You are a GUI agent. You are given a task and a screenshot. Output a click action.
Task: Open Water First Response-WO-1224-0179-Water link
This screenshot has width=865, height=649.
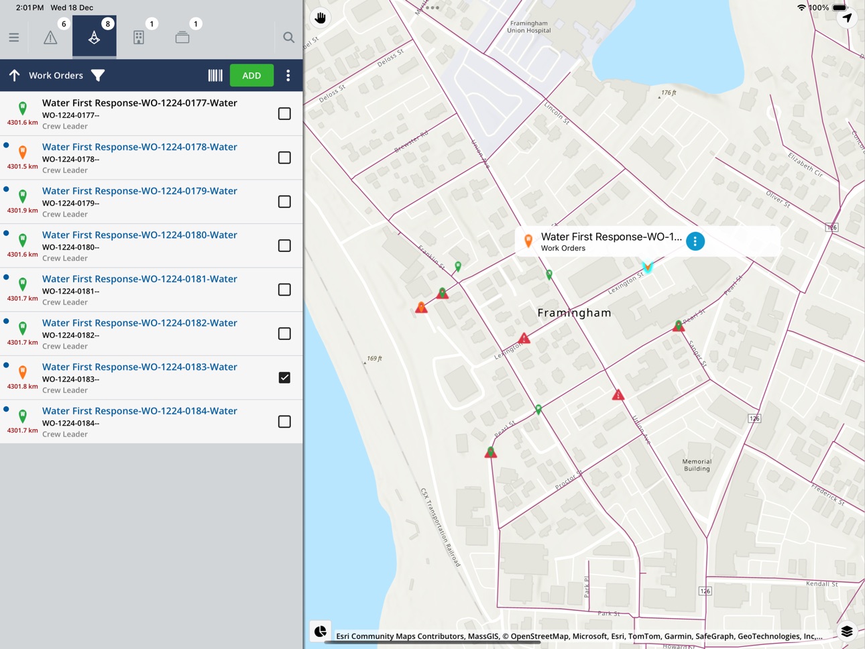tap(139, 191)
